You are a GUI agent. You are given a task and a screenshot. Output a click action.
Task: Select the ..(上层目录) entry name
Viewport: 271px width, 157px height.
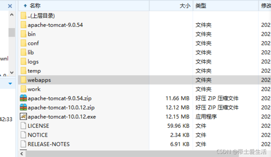click(41, 16)
